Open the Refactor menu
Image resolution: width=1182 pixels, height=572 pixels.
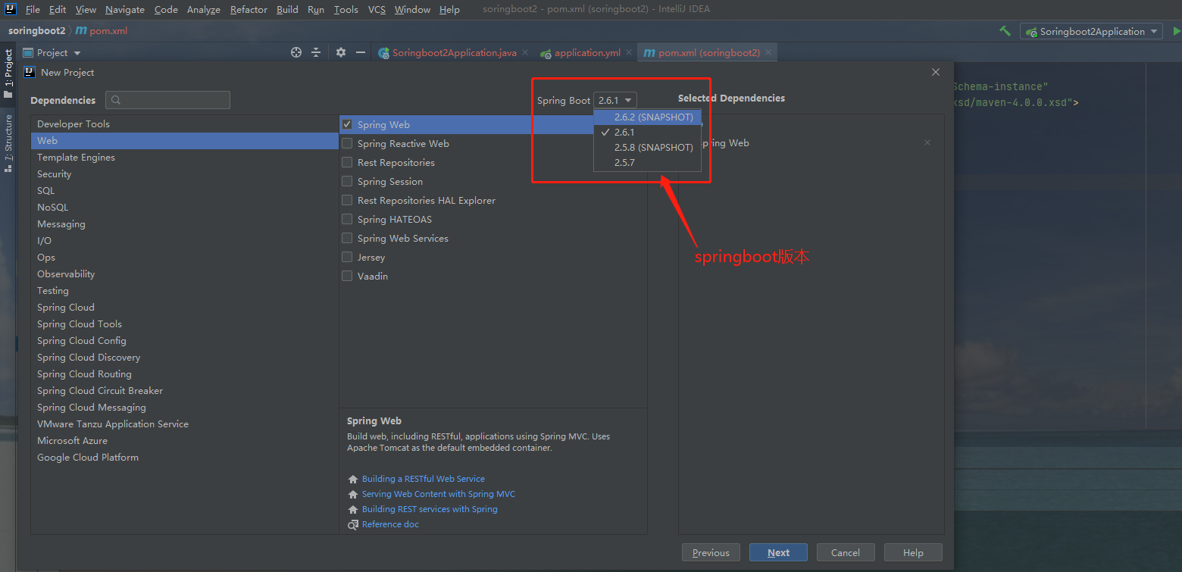click(x=249, y=9)
